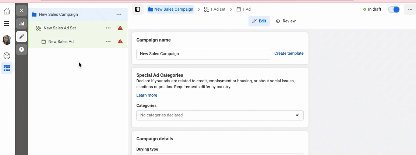
Task: Click the Create template link
Action: tap(289, 54)
